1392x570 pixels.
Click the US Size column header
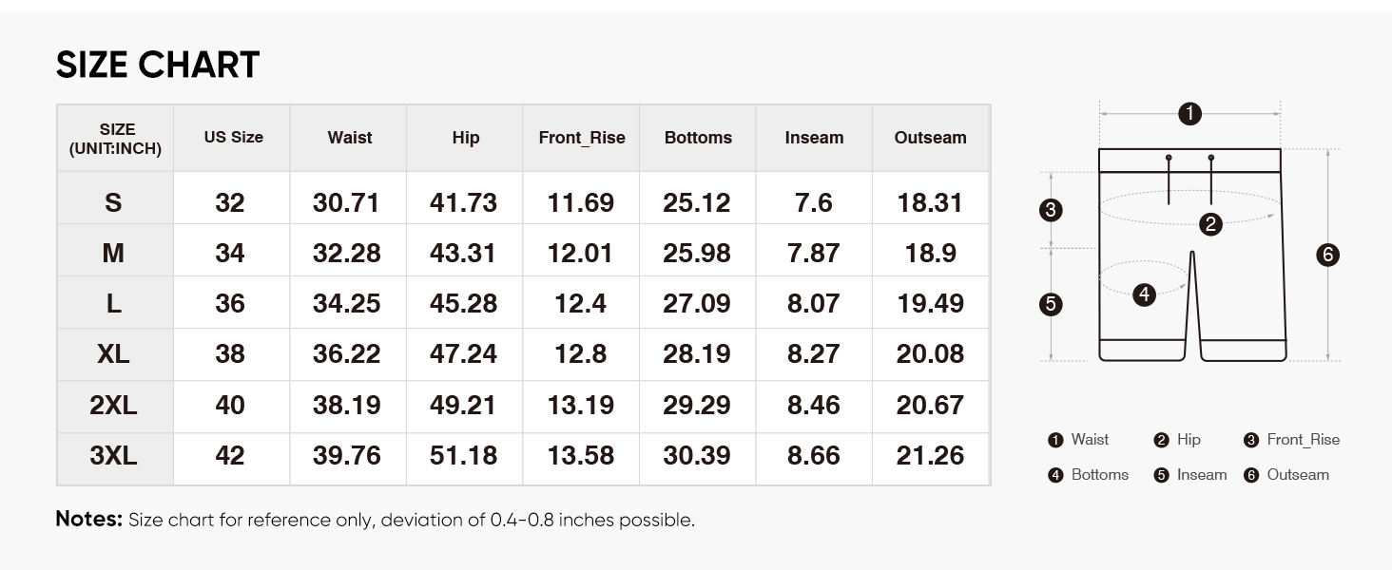coord(233,138)
